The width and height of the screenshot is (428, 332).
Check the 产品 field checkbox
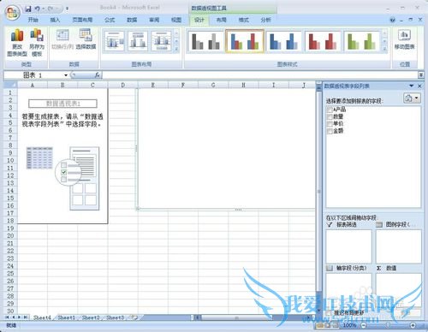coord(330,110)
